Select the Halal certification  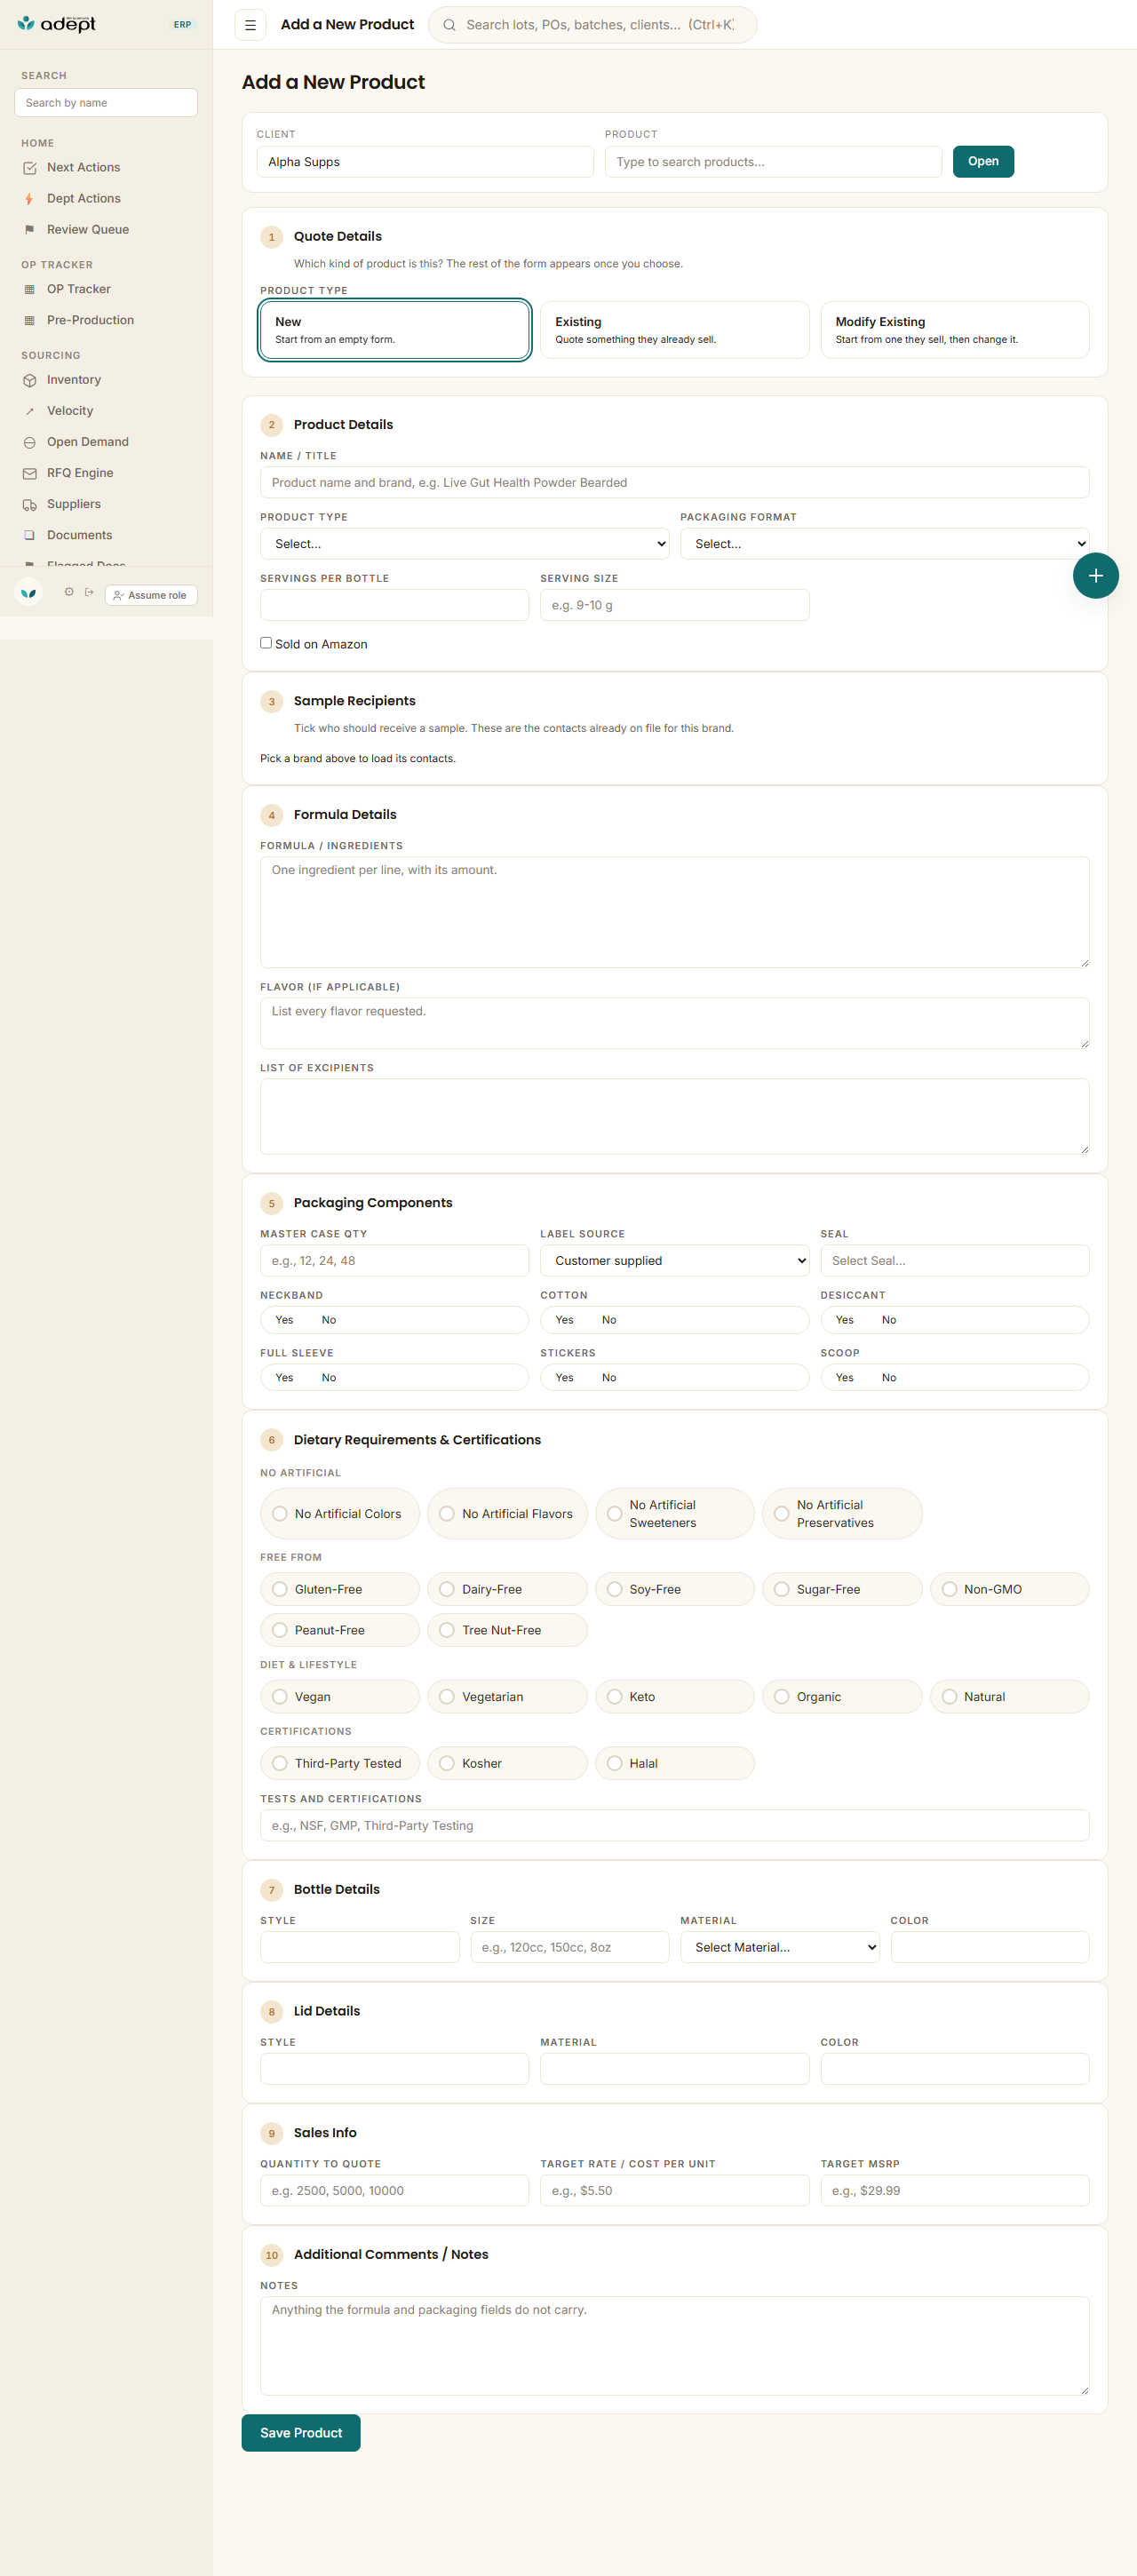click(x=674, y=1763)
